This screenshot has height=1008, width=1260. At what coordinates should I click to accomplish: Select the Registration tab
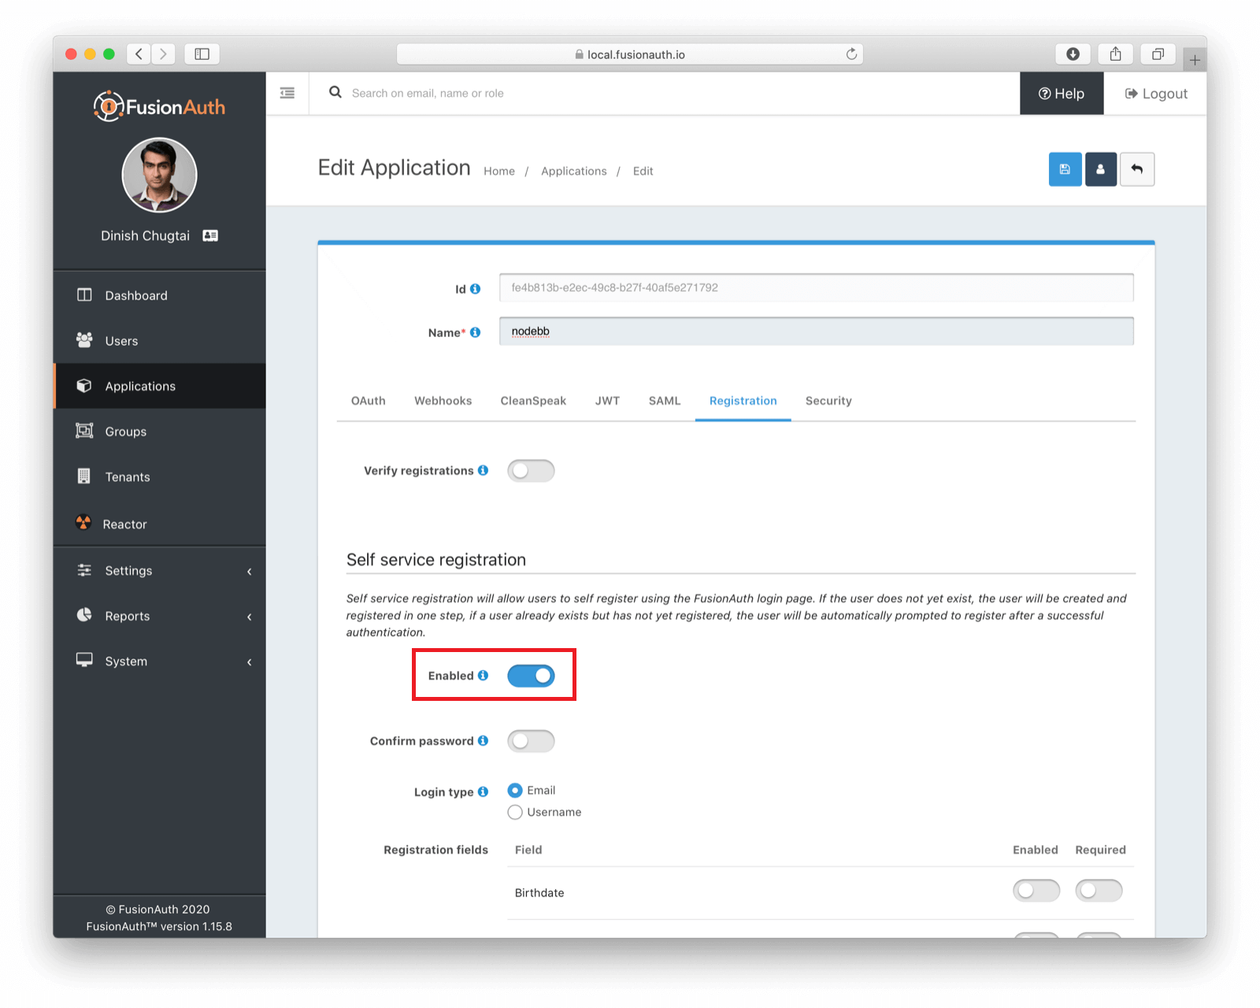743,400
